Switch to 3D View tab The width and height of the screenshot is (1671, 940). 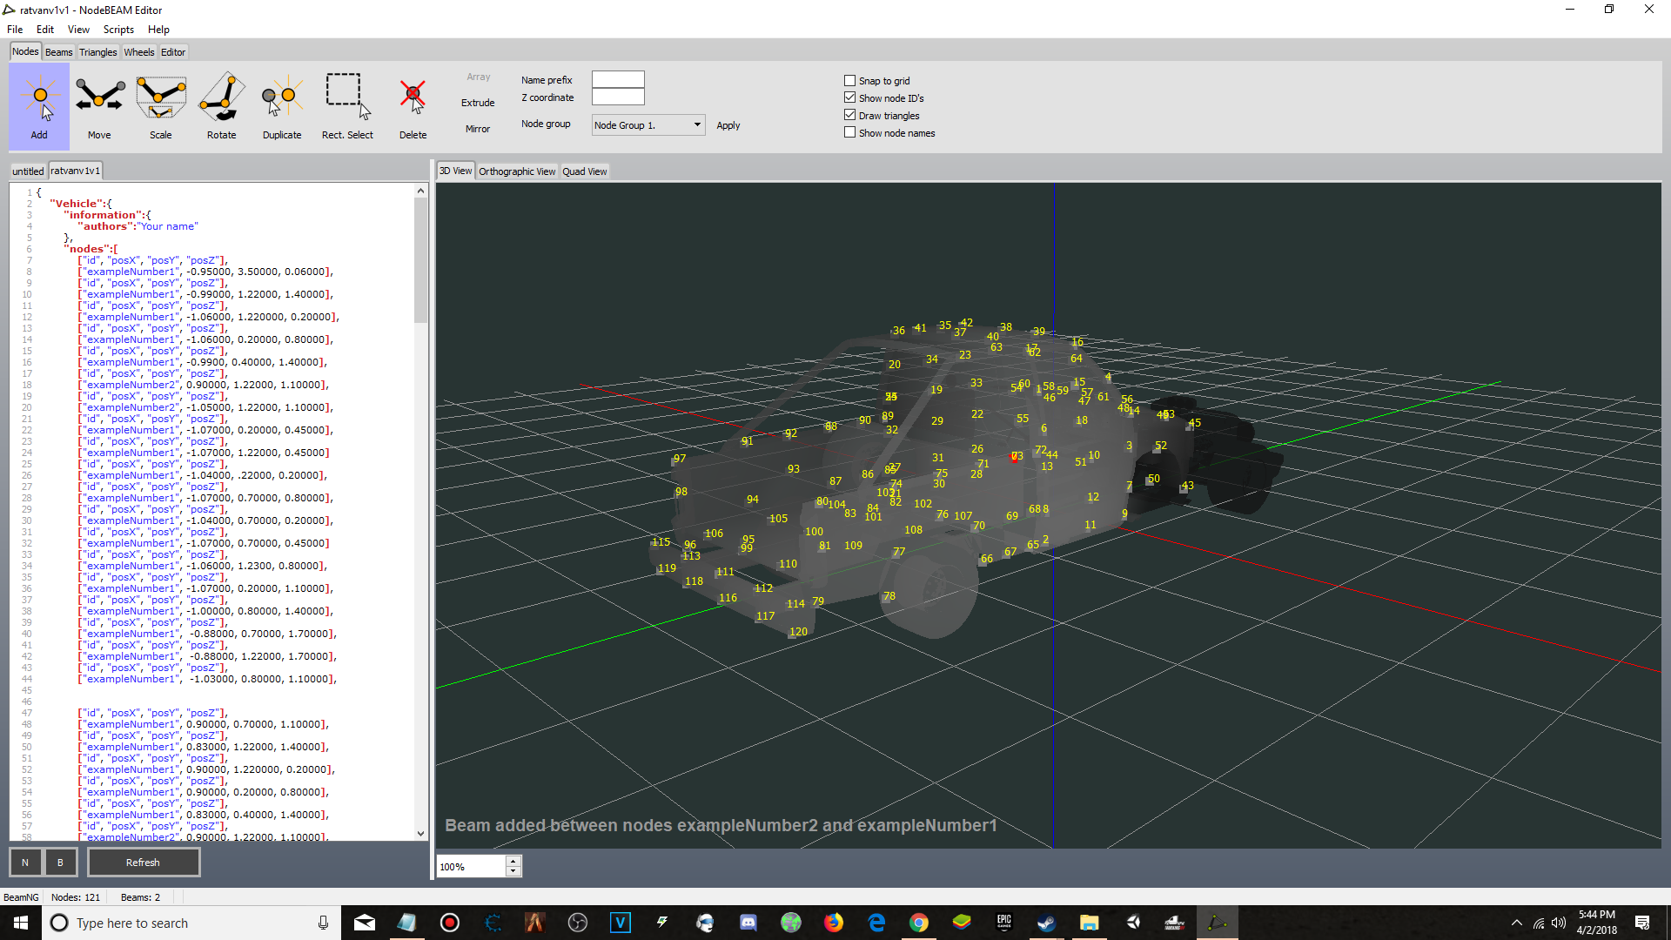click(x=455, y=171)
